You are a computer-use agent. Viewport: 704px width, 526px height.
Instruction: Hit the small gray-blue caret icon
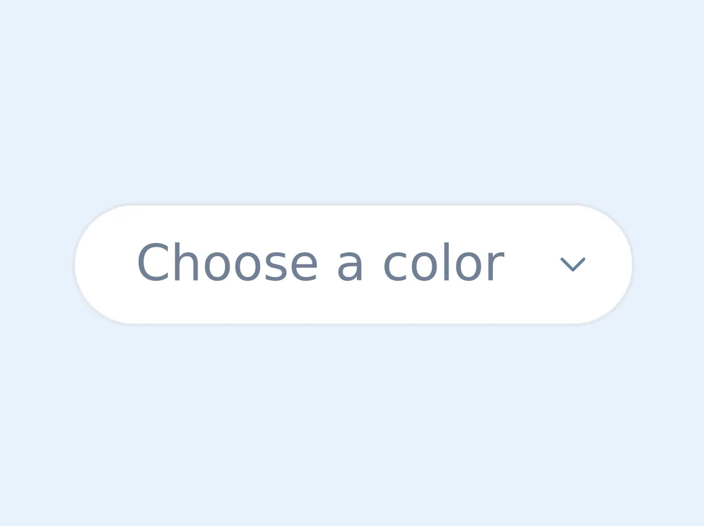pos(573,264)
